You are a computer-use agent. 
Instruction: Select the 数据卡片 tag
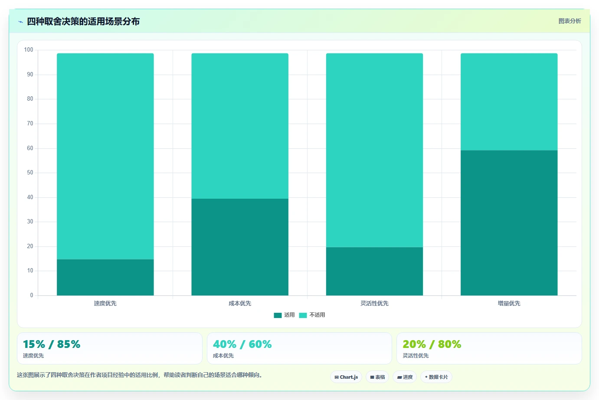[436, 377]
